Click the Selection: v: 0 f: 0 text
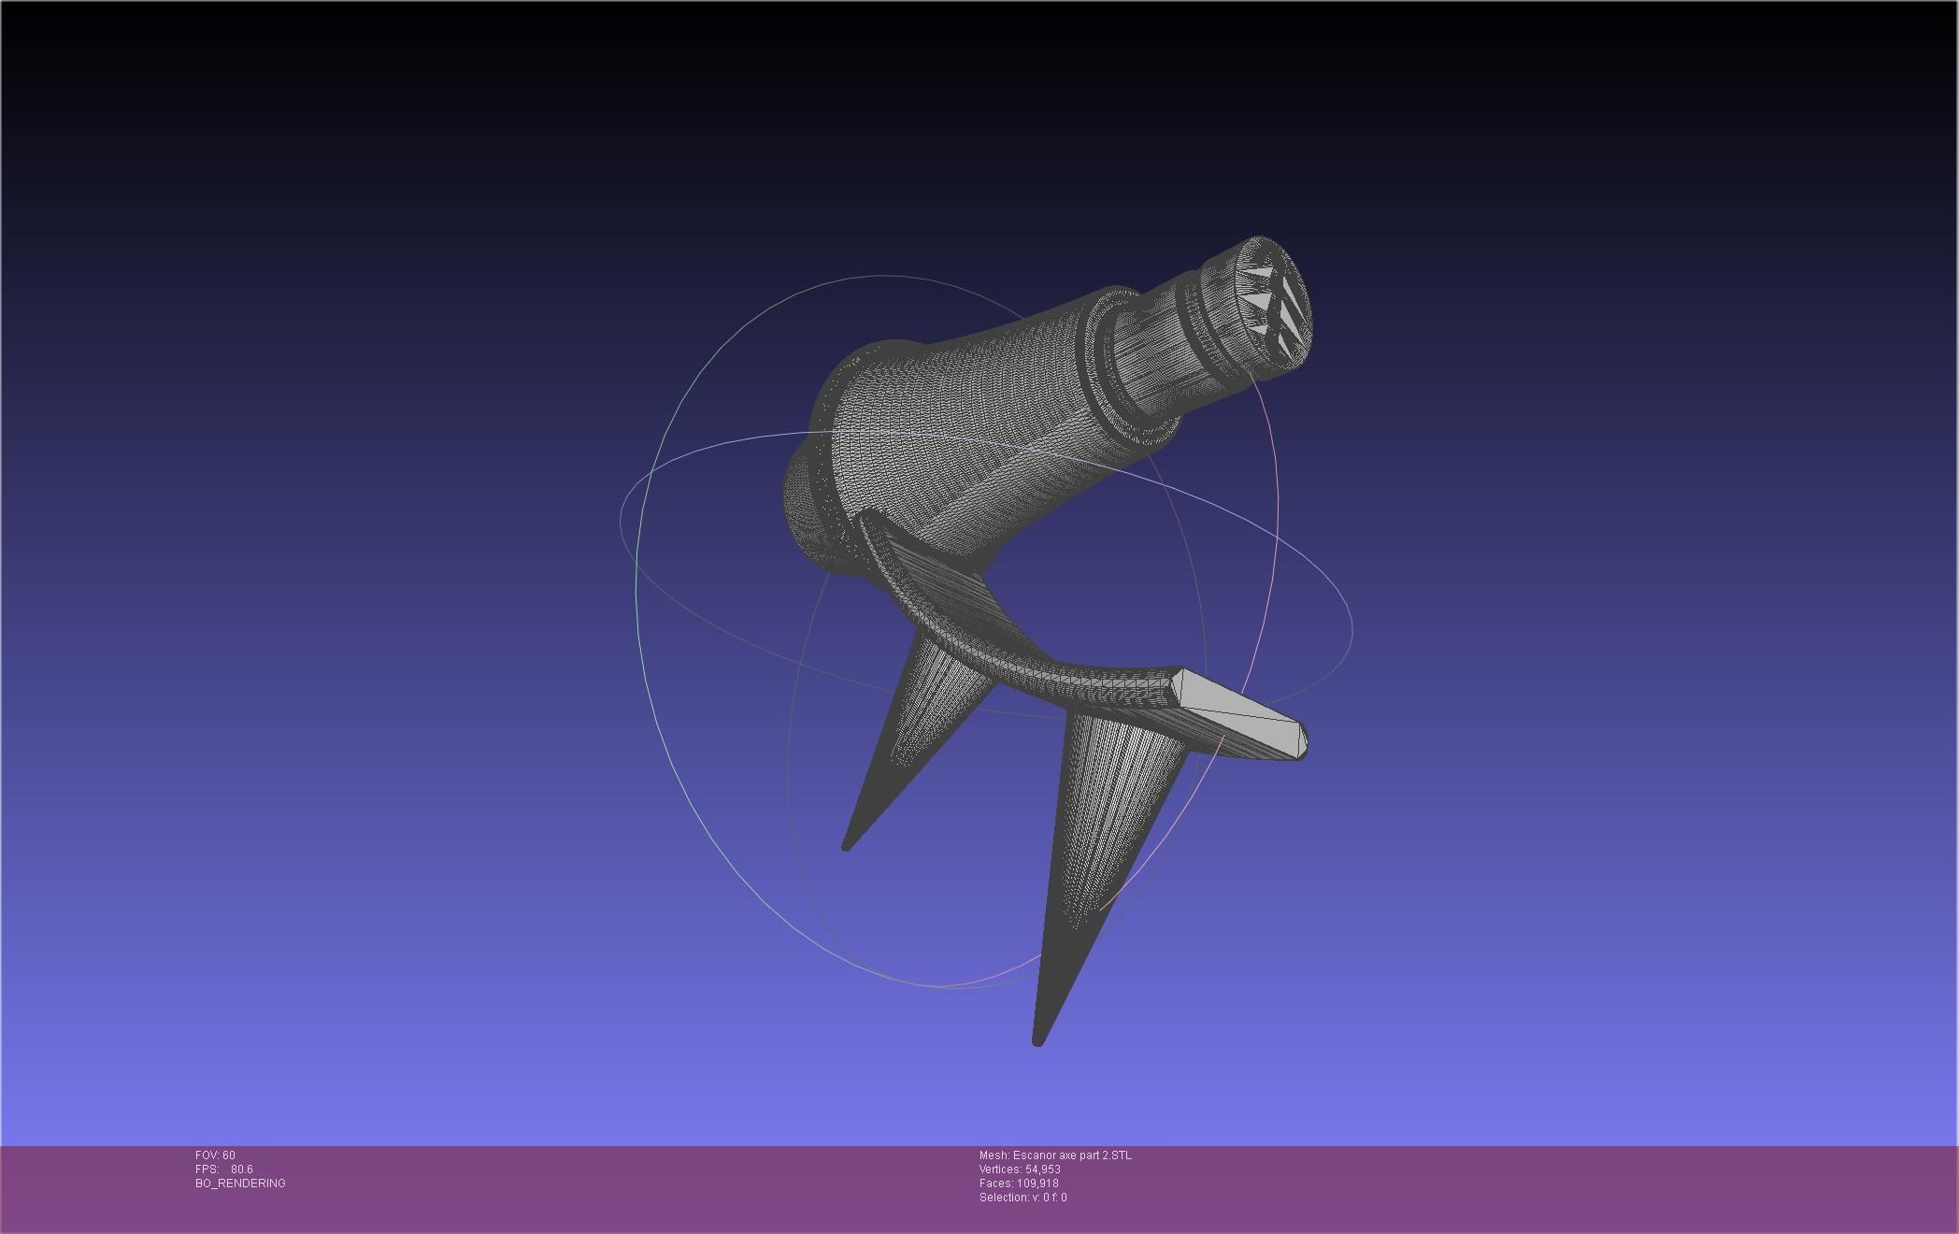This screenshot has width=1959, height=1234. 1022,1198
